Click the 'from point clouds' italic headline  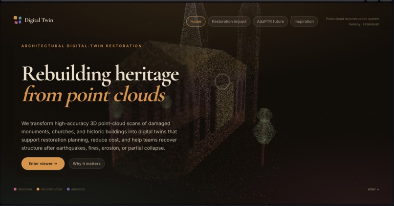point(94,95)
